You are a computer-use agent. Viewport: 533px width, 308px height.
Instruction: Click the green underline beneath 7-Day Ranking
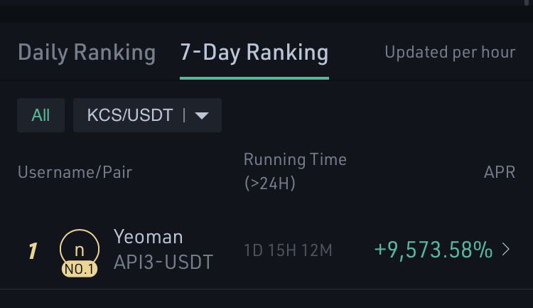[254, 78]
